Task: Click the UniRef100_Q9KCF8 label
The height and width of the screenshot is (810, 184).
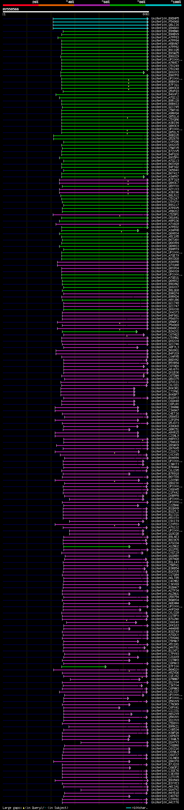Action: pos(165,761)
